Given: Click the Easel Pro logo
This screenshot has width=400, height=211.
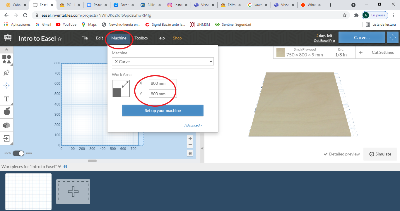Looking at the screenshot, I should [x=8, y=38].
